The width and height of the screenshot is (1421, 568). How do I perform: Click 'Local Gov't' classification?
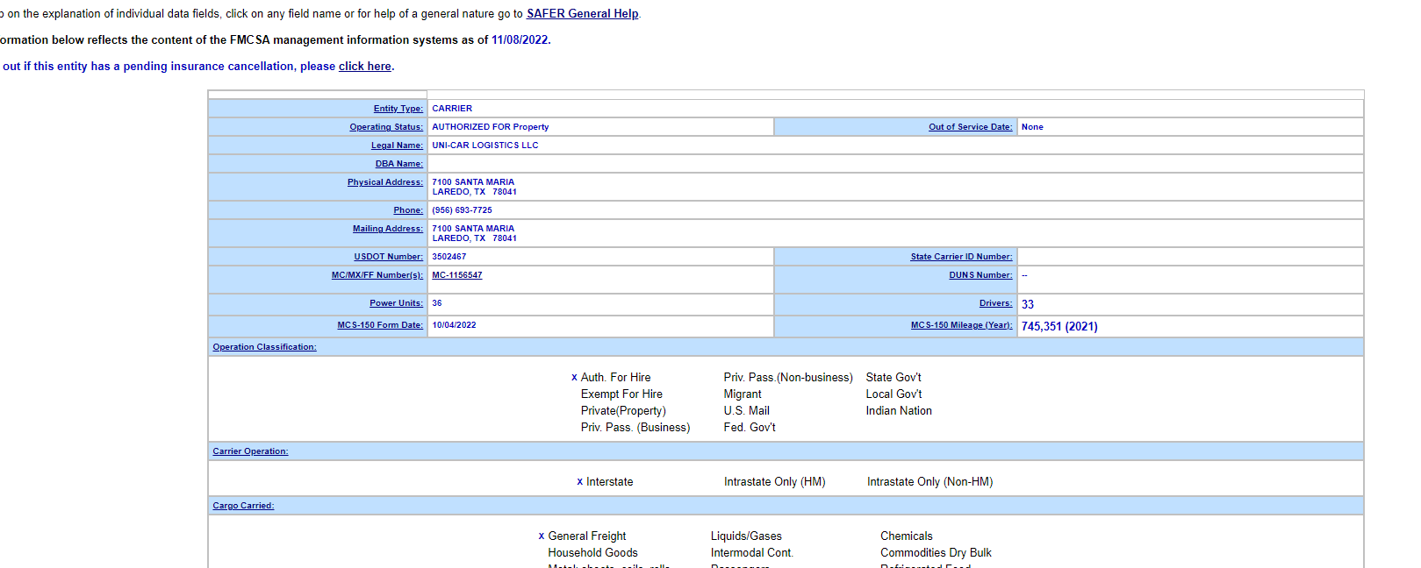(x=894, y=394)
